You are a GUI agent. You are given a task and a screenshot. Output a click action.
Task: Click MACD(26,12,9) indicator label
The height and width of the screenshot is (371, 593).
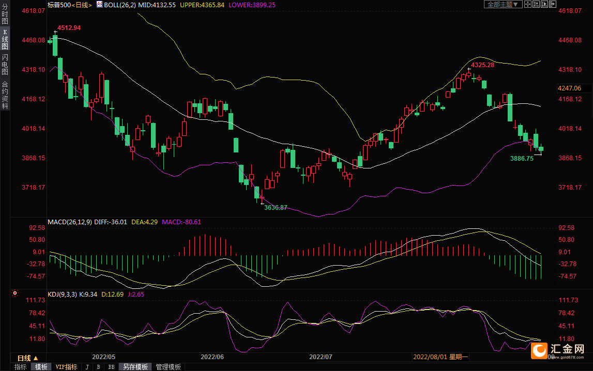(70, 222)
